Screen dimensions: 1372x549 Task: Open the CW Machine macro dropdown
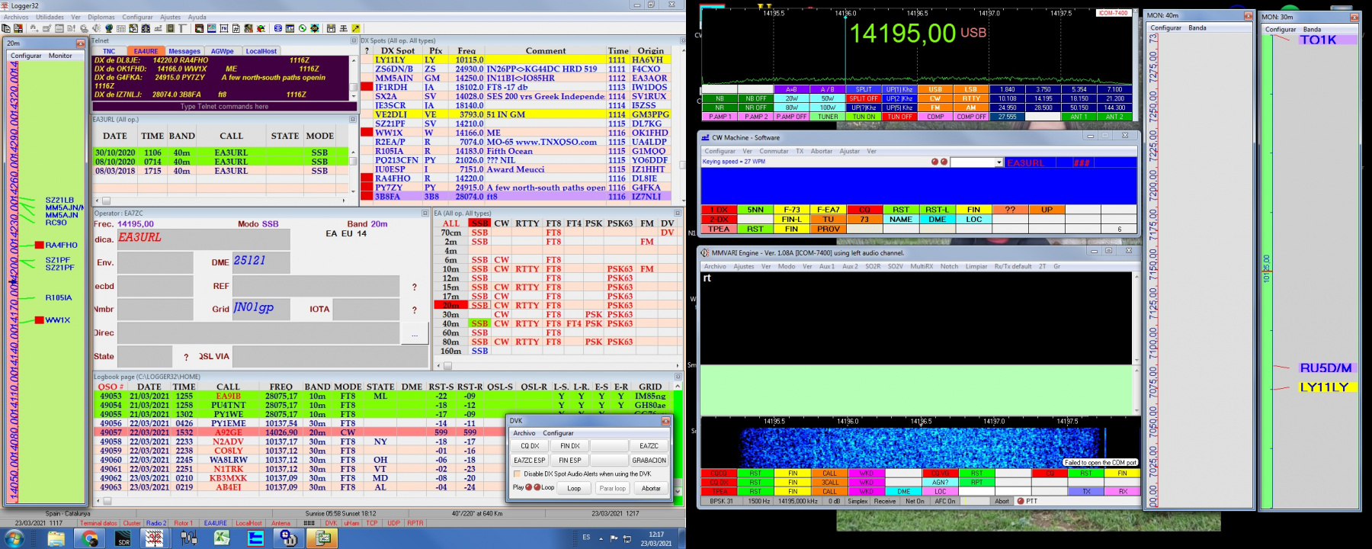[x=999, y=162]
